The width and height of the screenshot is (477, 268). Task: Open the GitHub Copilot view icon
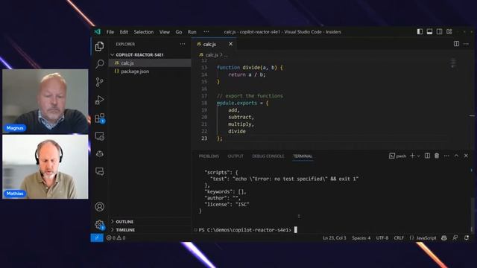tap(99, 154)
